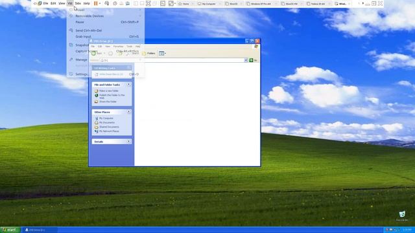This screenshot has height=233, width=415.
Task: Open My Documents in Other Places
Action: point(107,122)
